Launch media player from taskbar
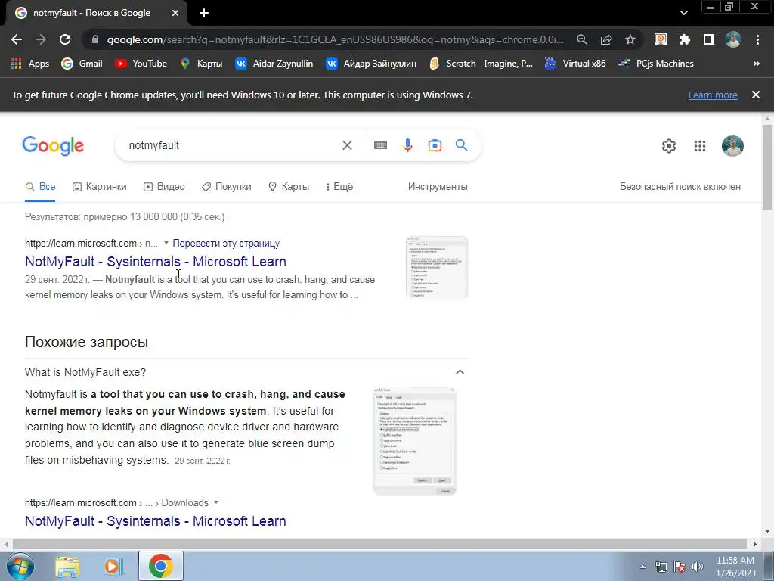774x581 pixels. pyautogui.click(x=112, y=567)
